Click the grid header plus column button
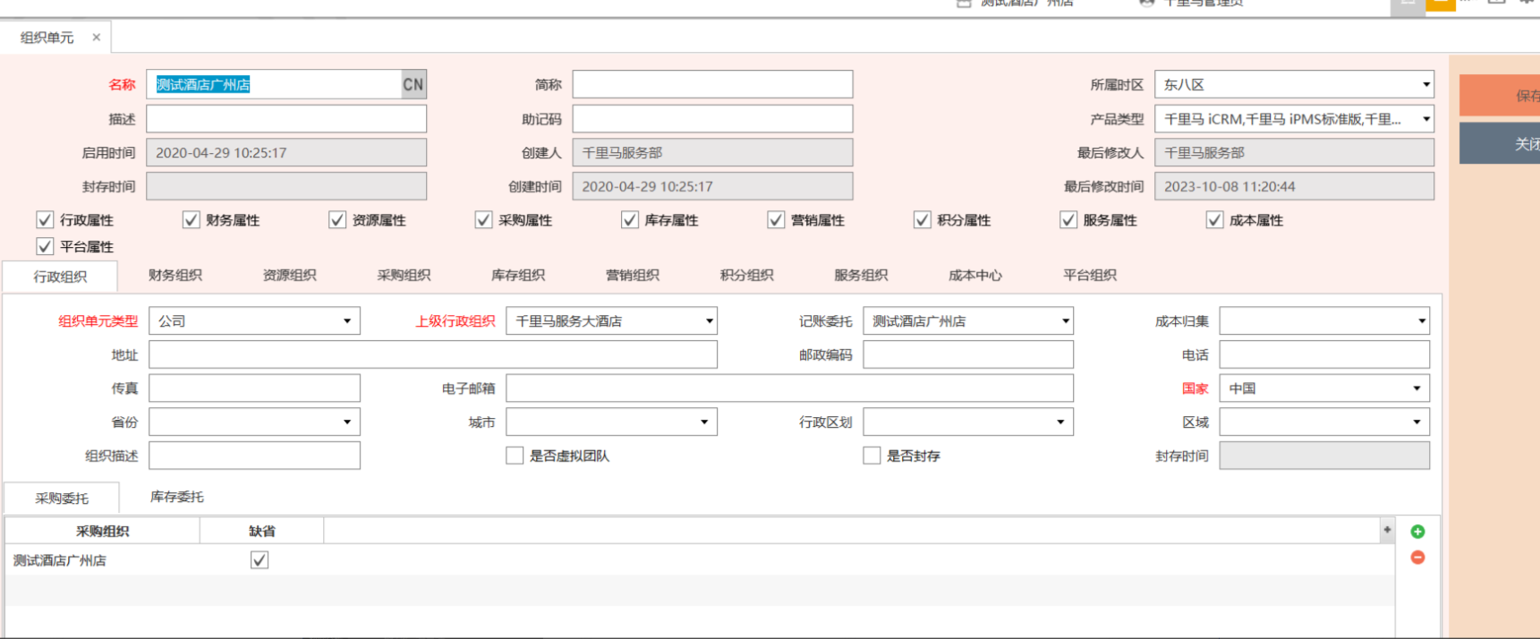The image size is (1540, 639). click(1387, 530)
